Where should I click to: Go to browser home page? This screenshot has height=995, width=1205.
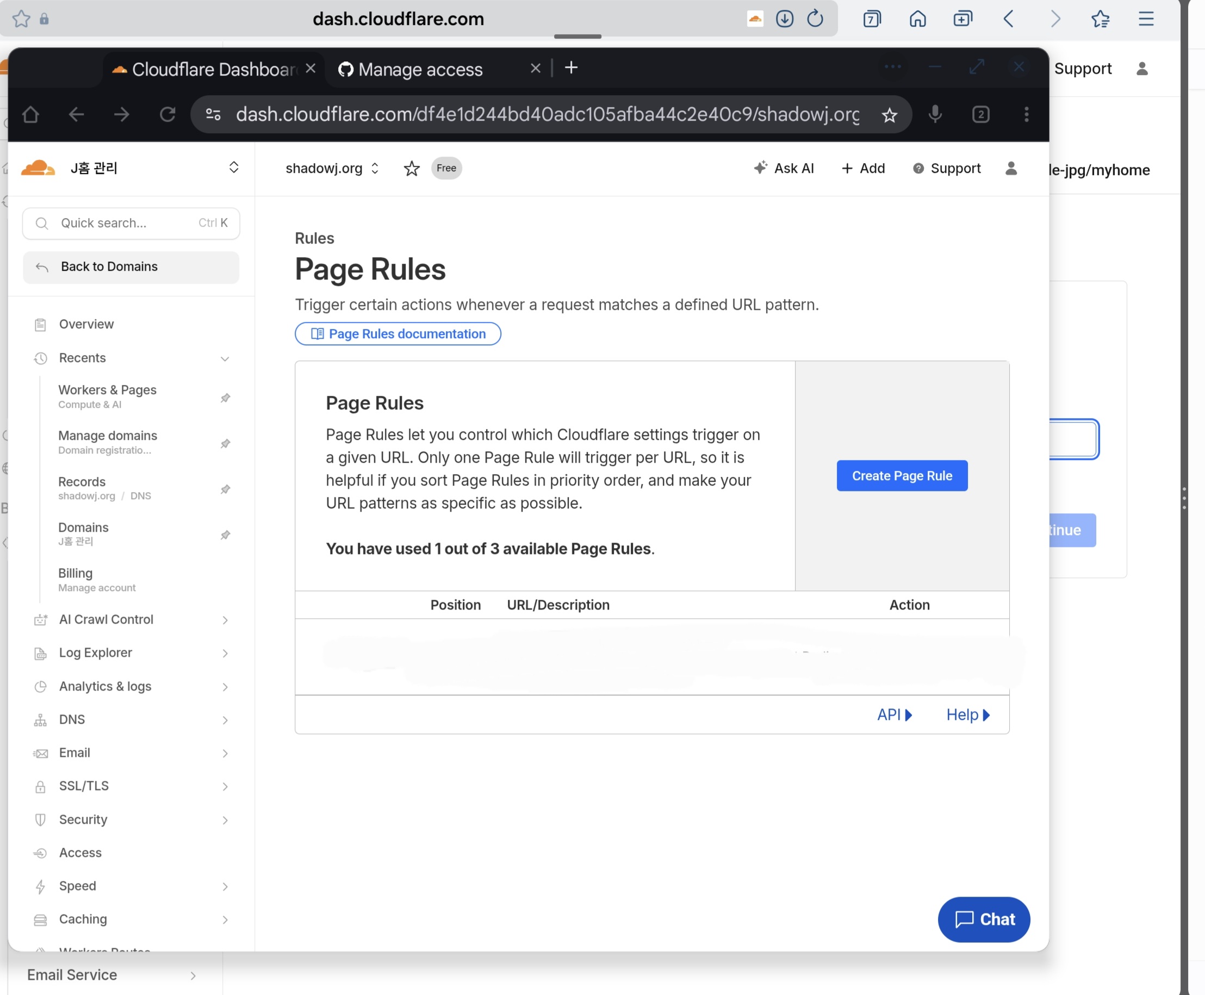point(30,115)
